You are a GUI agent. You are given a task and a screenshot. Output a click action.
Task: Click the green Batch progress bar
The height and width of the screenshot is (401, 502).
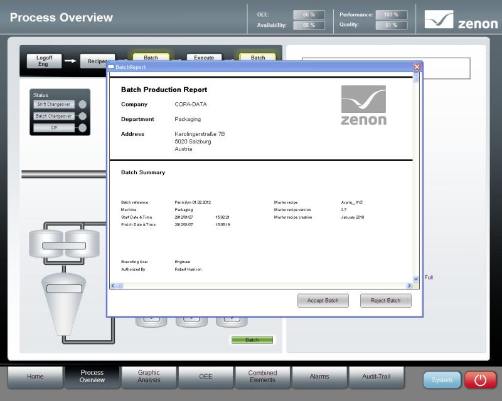coord(252,340)
